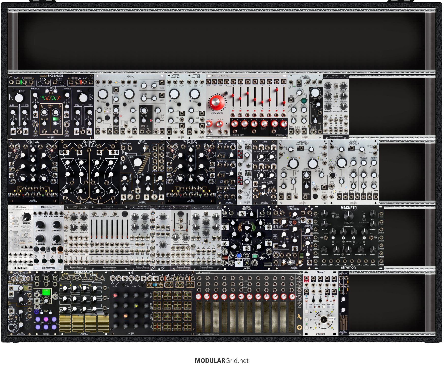The image size is (444, 366).
Task: Select the X-Pan module
Action: pos(265,172)
